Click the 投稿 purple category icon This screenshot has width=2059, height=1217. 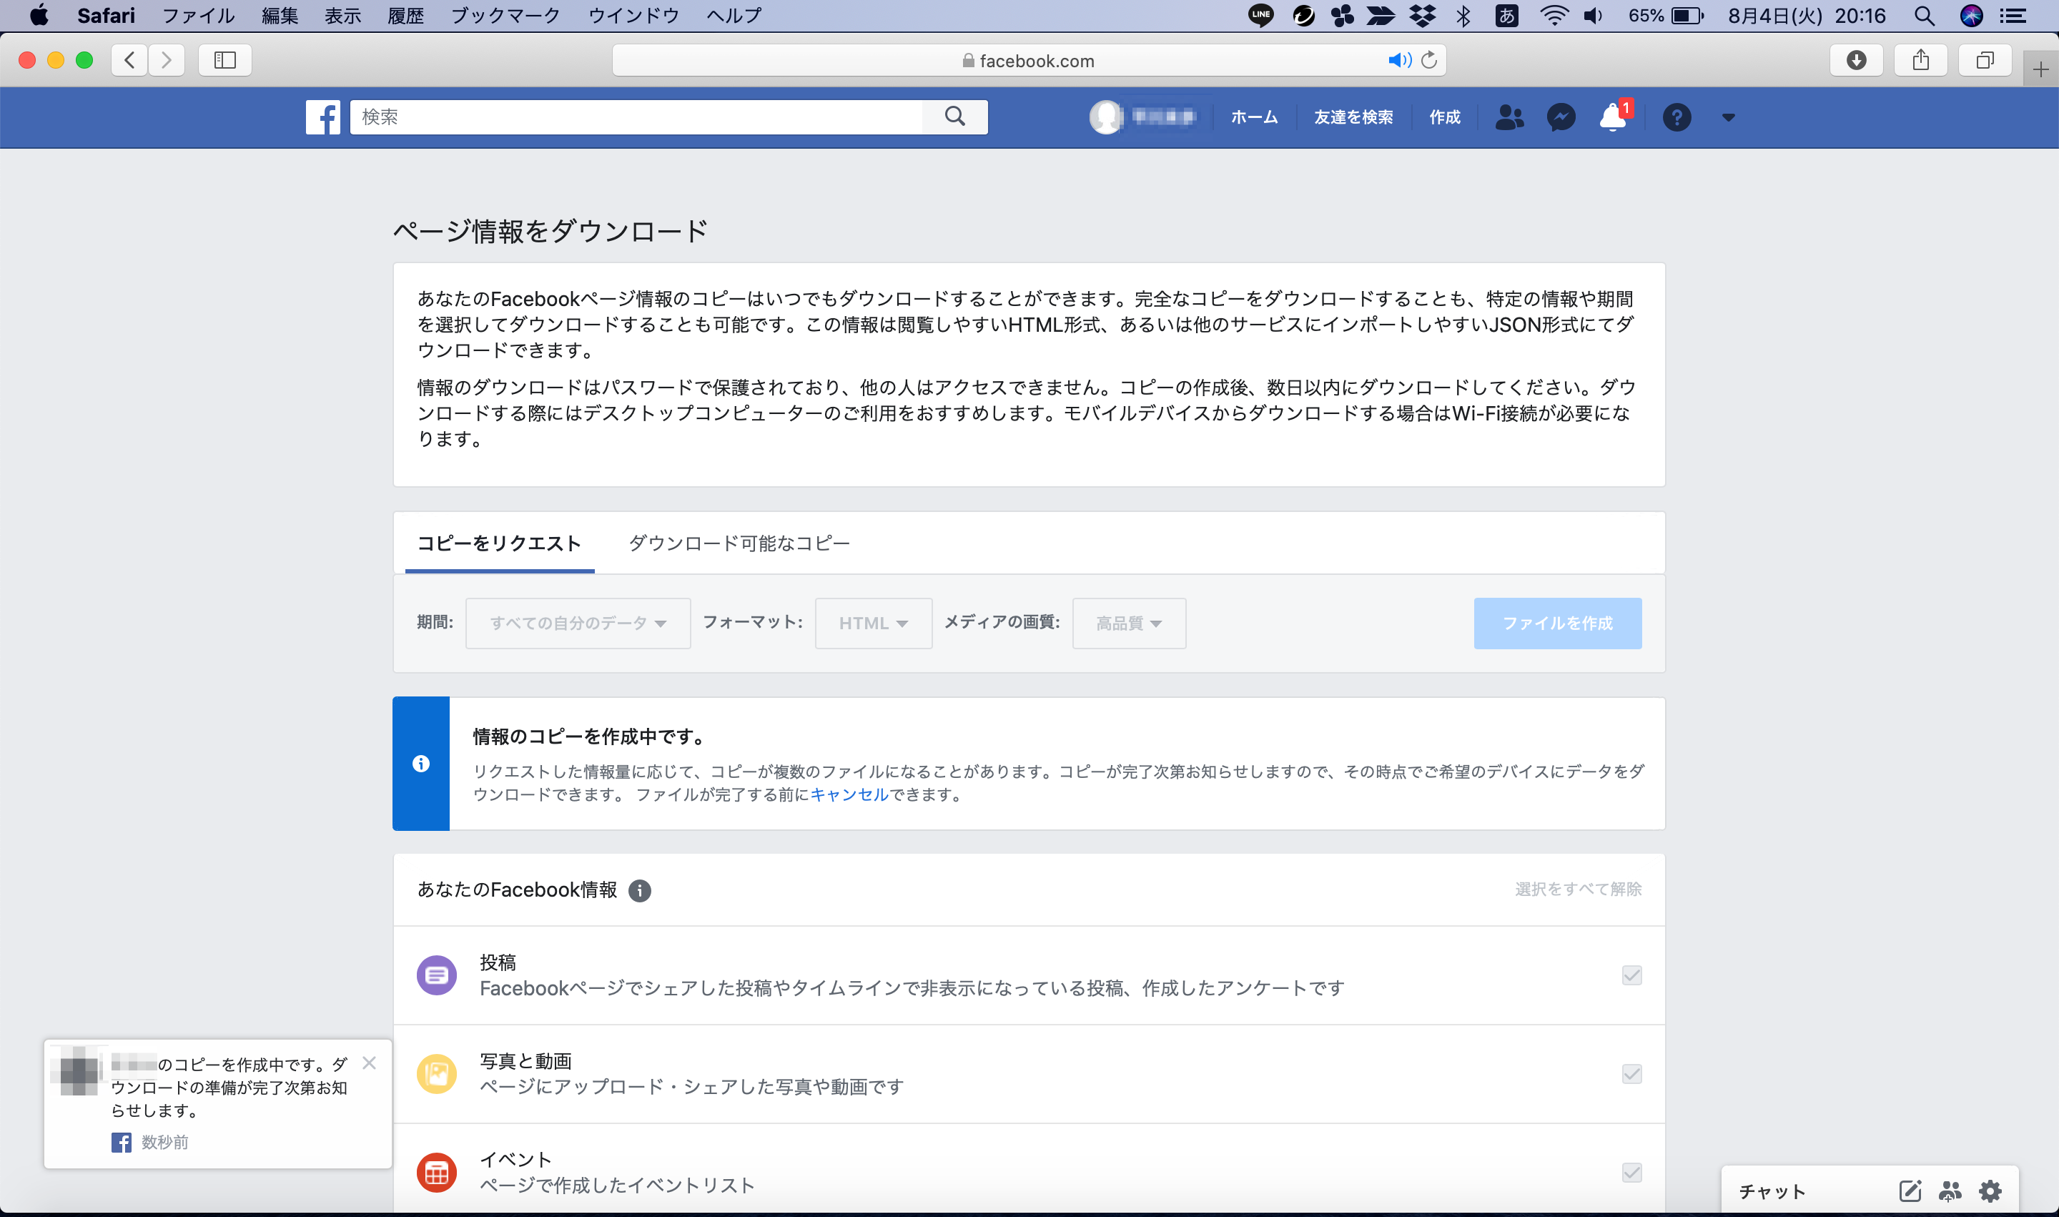click(x=436, y=975)
